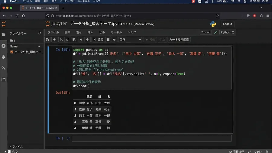Run cell with the 追加 button
This screenshot has height=153, width=272.
point(98,40)
